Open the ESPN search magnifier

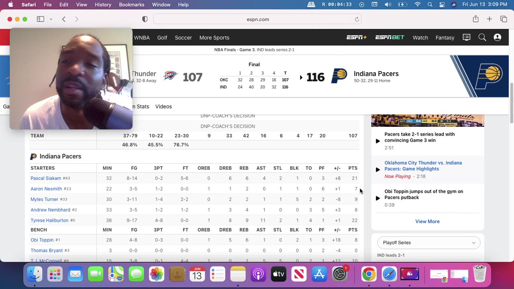482,37
